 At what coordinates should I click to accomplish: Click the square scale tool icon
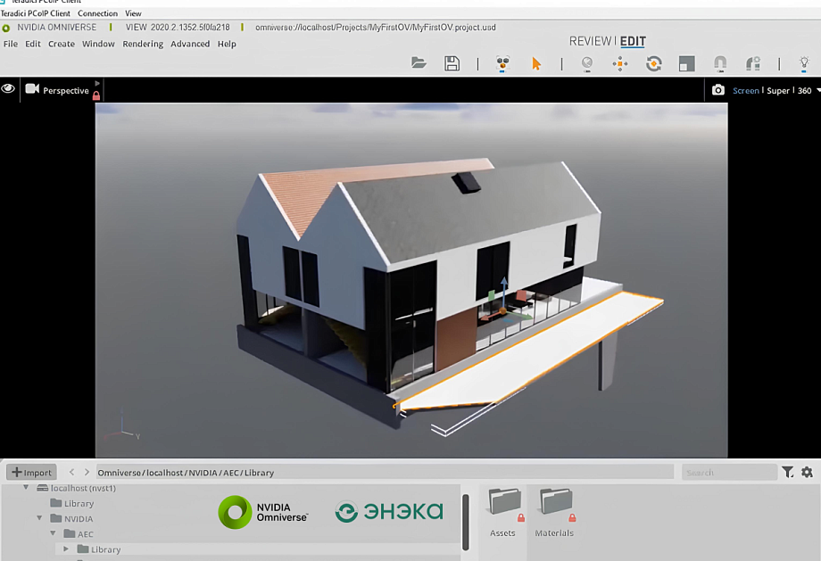click(686, 63)
